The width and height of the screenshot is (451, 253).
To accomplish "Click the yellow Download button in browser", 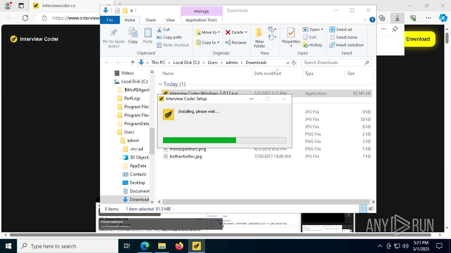I will (x=418, y=39).
